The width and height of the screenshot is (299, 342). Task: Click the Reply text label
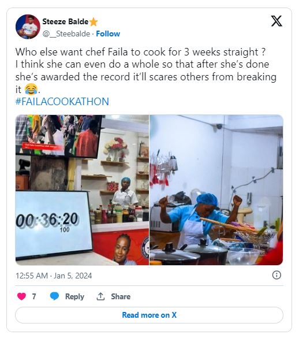coord(74,296)
